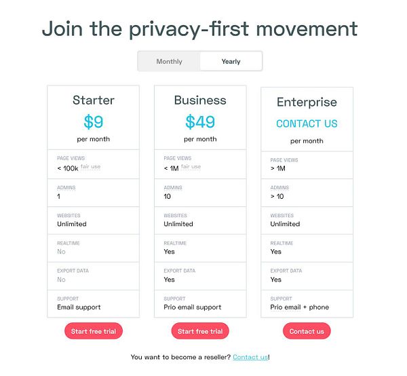
Task: Click the Enterprise plan title
Action: 307,102
